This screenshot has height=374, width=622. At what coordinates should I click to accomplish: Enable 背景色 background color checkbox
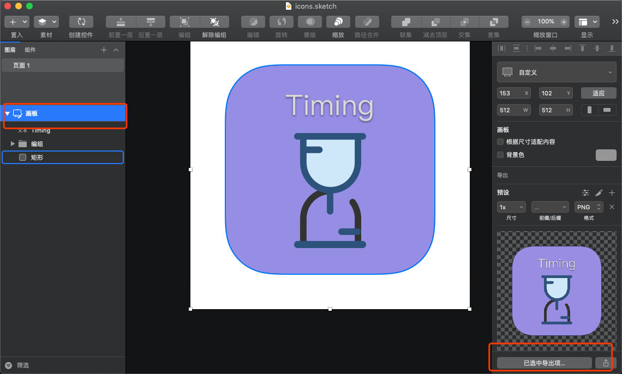click(500, 155)
